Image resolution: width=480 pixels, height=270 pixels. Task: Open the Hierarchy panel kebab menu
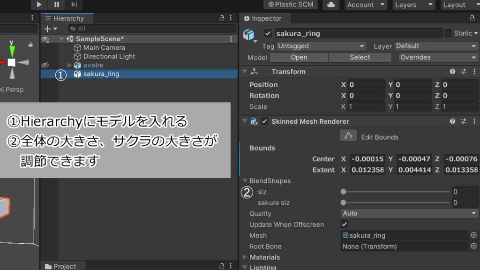pyautogui.click(x=230, y=18)
